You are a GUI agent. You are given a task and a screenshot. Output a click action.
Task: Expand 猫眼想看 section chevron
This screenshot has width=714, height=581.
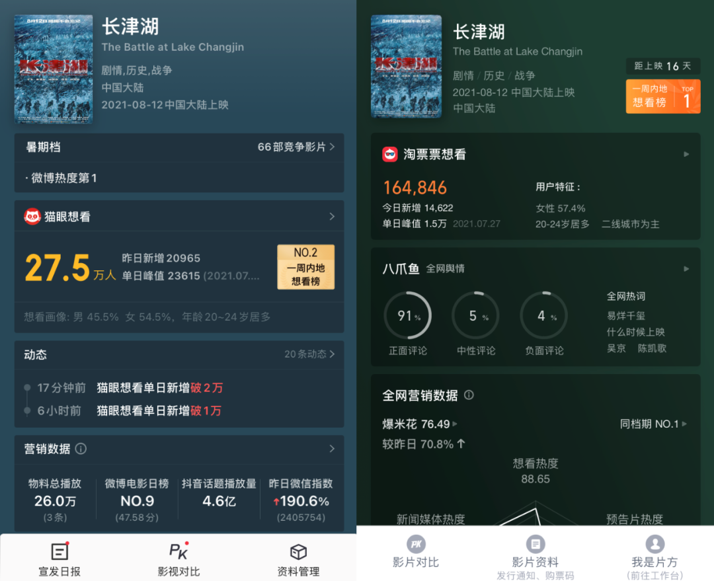coord(332,216)
